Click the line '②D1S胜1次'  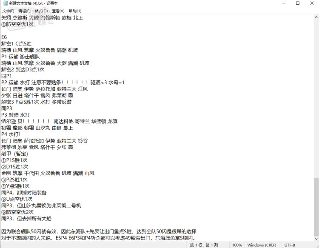[14, 167]
